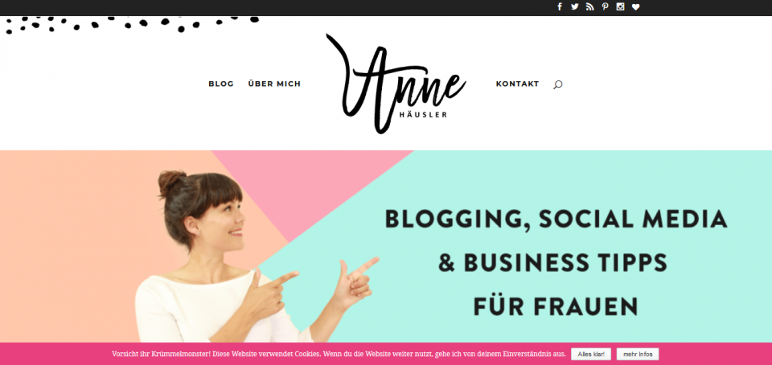The height and width of the screenshot is (365, 772).
Task: Click the cookie notice text Vorsicht ihr Krümmelmonster
Action: click(x=339, y=355)
